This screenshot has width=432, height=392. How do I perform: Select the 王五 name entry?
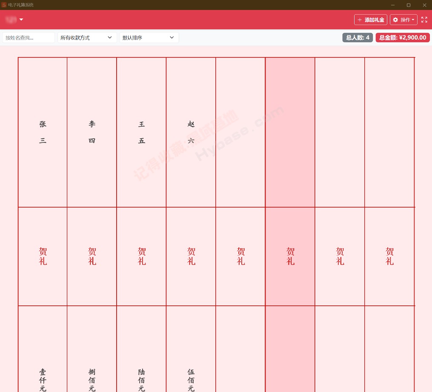[x=142, y=132]
